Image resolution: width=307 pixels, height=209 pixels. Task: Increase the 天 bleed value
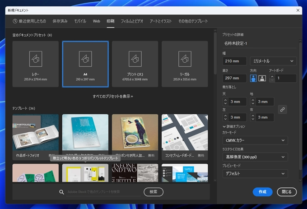tap(225, 100)
